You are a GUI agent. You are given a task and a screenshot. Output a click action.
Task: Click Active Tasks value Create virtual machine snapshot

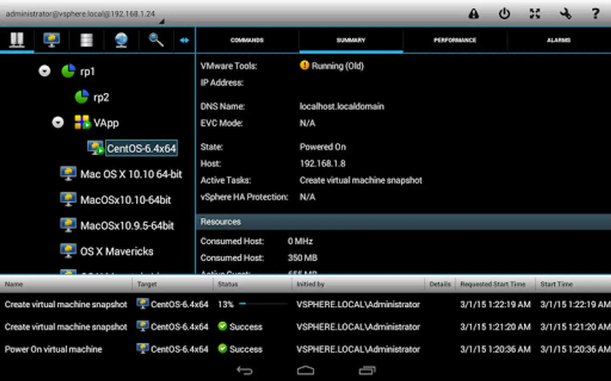coord(361,180)
